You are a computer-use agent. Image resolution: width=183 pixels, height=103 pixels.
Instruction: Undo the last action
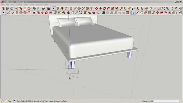(34, 8)
